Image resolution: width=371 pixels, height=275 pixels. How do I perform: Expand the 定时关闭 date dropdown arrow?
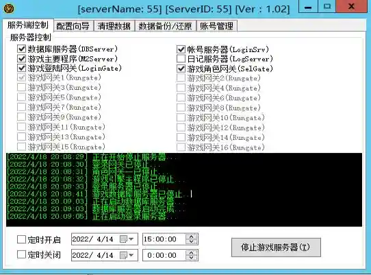(x=131, y=255)
